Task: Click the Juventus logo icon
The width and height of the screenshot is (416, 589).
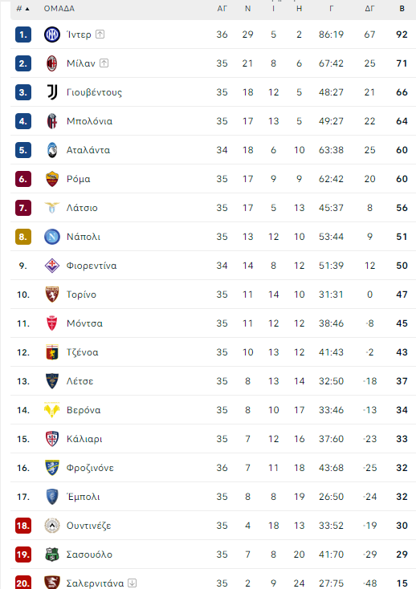Action: point(52,92)
